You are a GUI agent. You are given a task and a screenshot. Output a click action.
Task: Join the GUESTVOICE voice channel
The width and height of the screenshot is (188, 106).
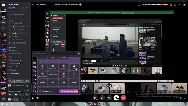pyautogui.click(x=19, y=43)
